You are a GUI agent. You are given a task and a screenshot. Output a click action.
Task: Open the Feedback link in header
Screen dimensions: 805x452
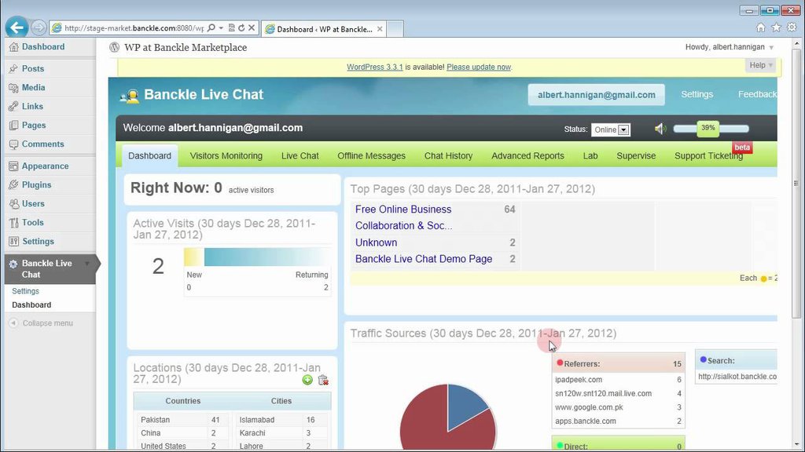(757, 94)
